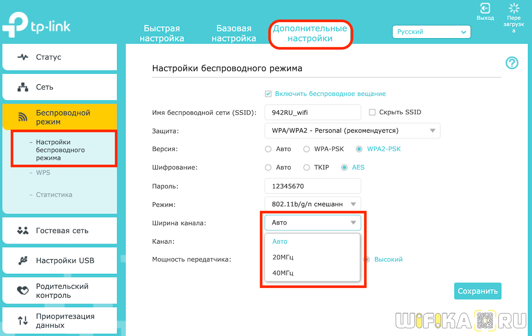Screen dimensions: 532x336
Task: Click the Статус pulse icon
Action: tap(23, 57)
